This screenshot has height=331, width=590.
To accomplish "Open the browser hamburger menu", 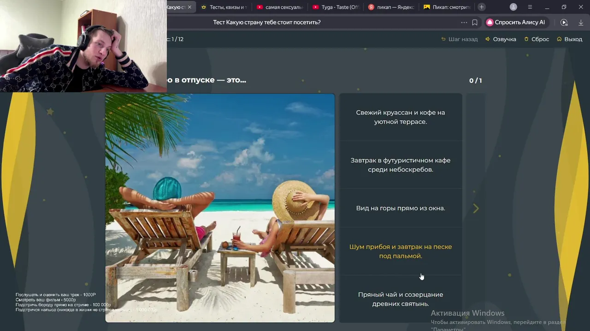I will click(x=530, y=7).
